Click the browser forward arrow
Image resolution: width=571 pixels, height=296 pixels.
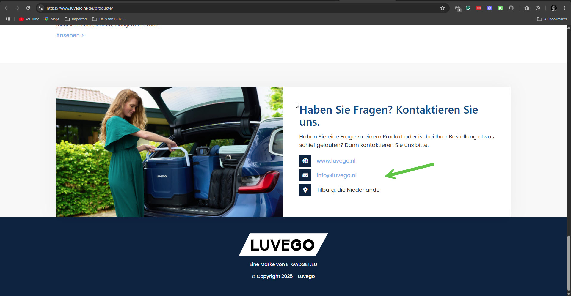[x=17, y=8]
